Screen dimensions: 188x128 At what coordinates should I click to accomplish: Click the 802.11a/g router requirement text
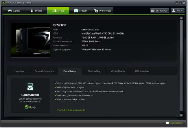90,92
